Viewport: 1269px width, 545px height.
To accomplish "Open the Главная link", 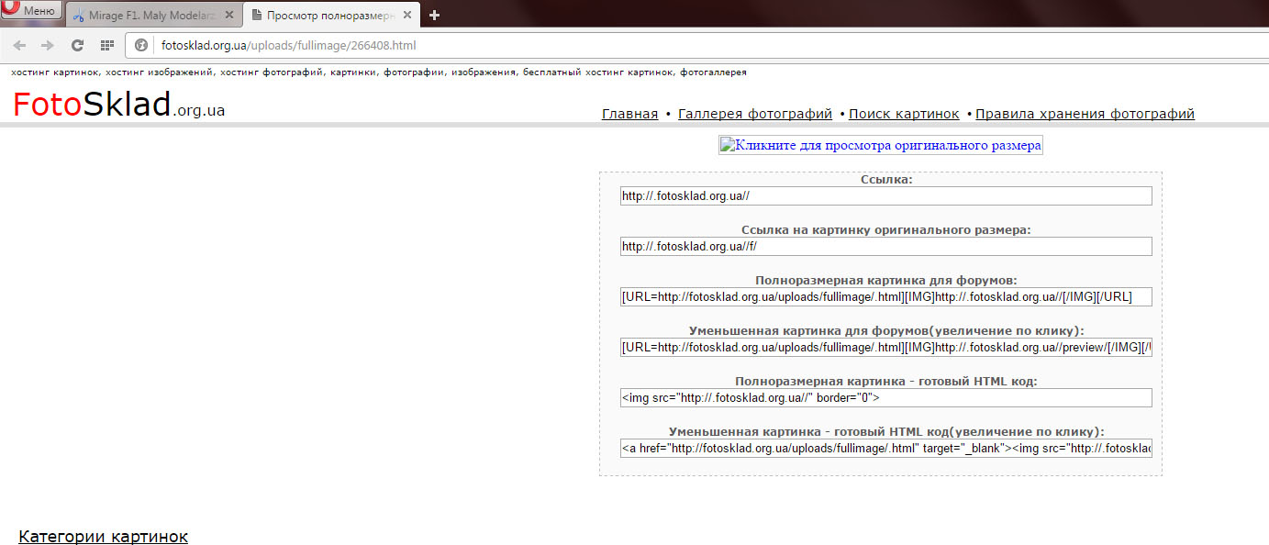I will (629, 114).
